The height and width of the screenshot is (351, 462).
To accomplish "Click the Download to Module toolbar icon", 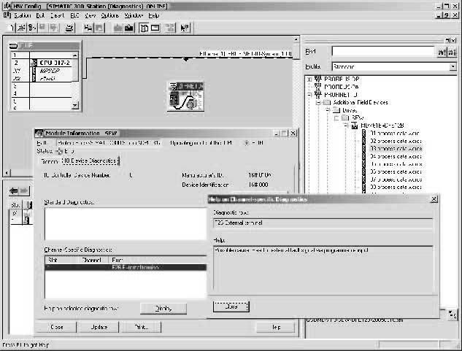I will tap(118, 28).
